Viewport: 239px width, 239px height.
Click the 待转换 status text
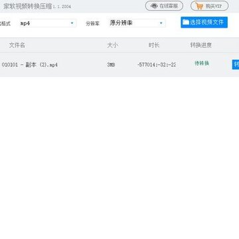point(202,63)
